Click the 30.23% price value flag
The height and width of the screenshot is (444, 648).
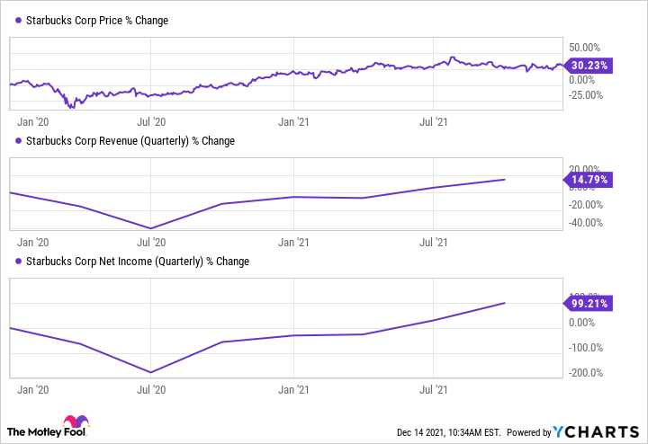[588, 66]
